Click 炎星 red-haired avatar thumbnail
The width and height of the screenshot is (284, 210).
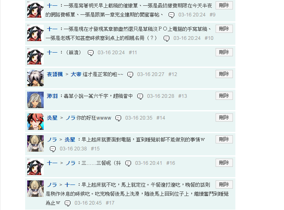point(35,122)
